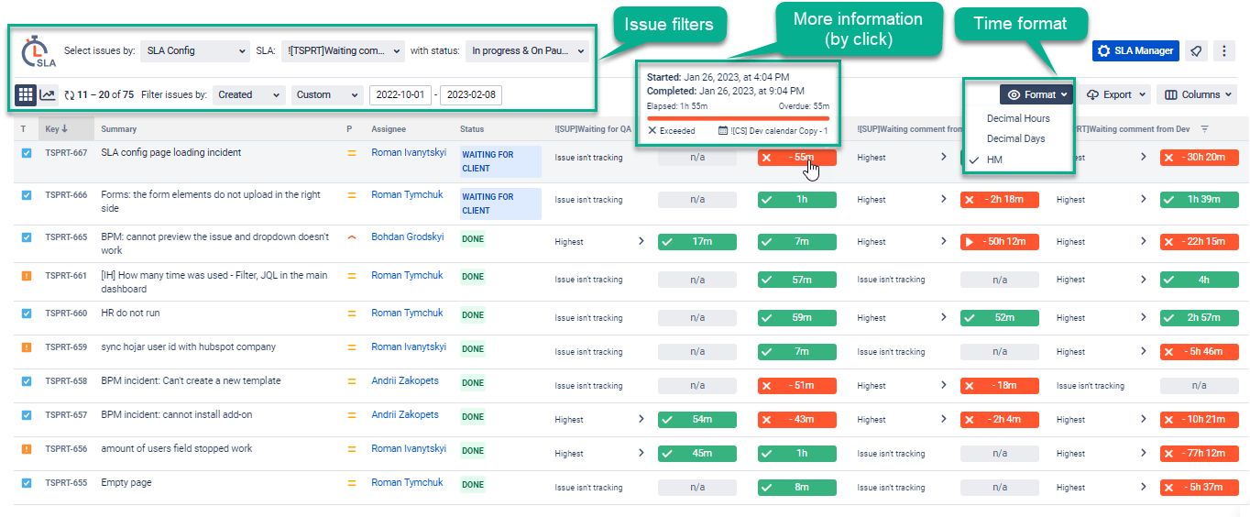Click the Status column header
1250x517 pixels.
click(x=472, y=129)
